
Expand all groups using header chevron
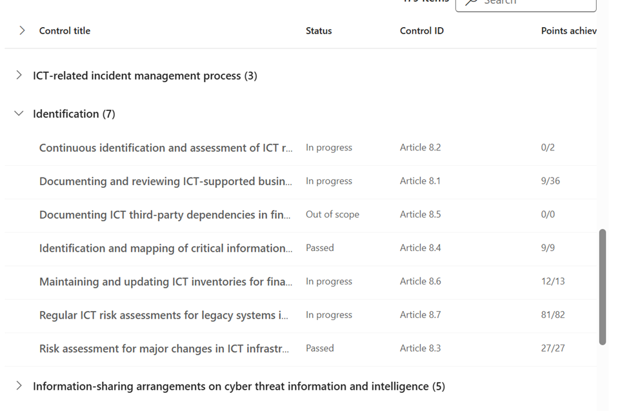pyautogui.click(x=22, y=30)
